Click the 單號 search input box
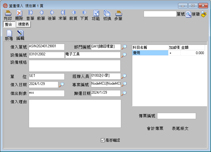 click(x=160, y=14)
